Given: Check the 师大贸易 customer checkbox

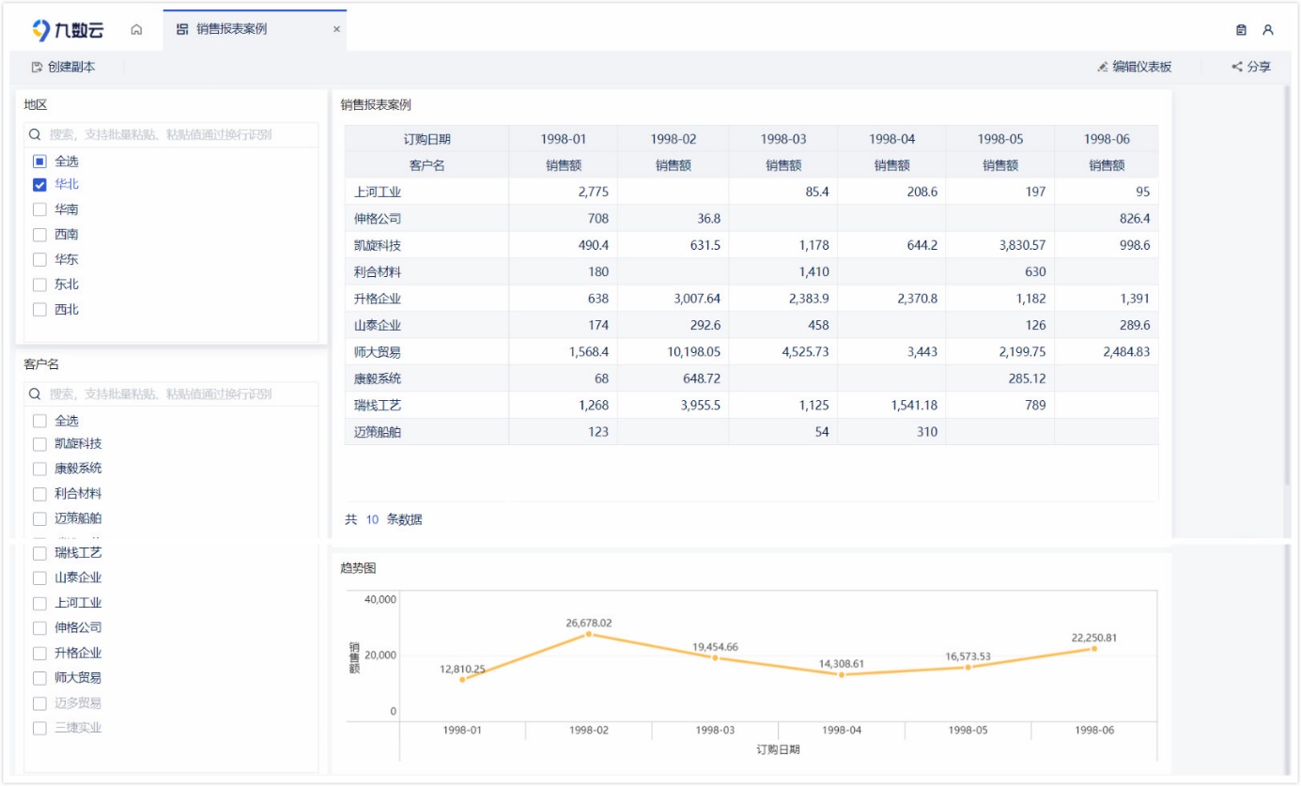Looking at the screenshot, I should 39,678.
